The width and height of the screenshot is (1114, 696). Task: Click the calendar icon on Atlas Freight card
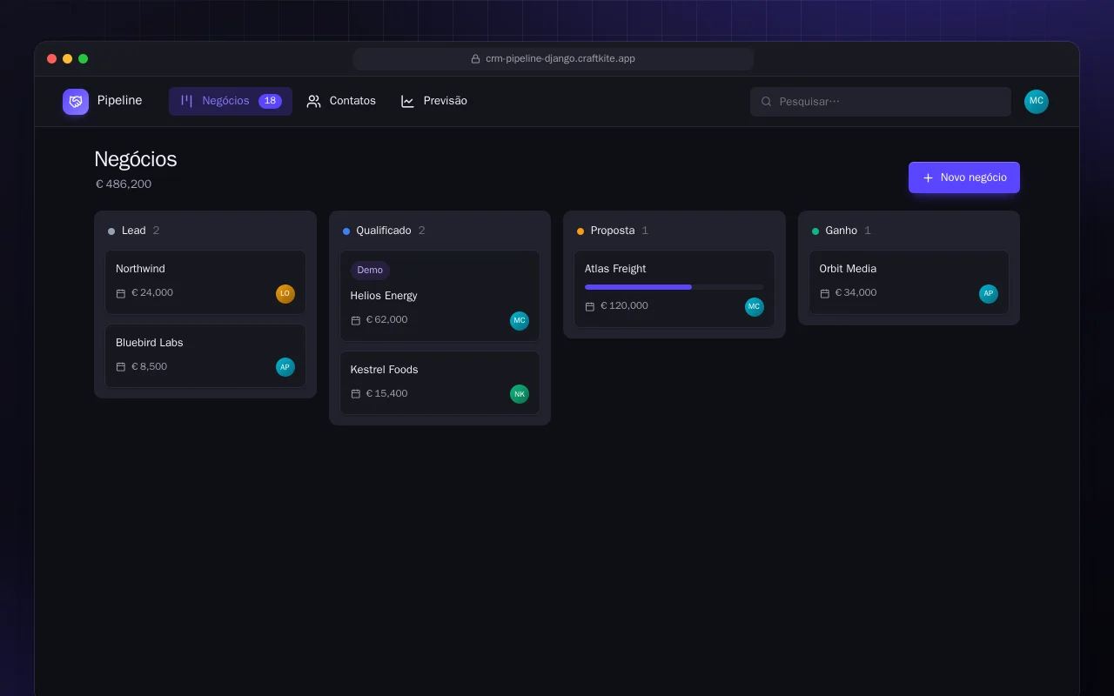point(590,306)
